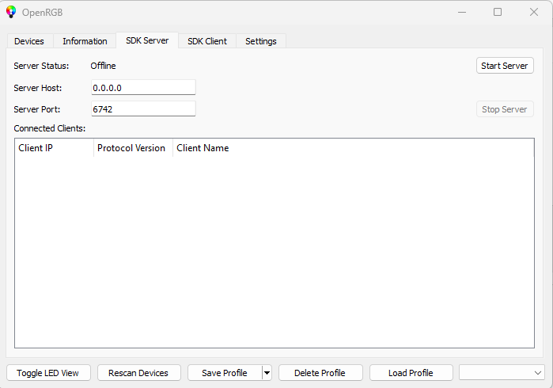Toggle LED View
The image size is (553, 388).
pyautogui.click(x=48, y=373)
